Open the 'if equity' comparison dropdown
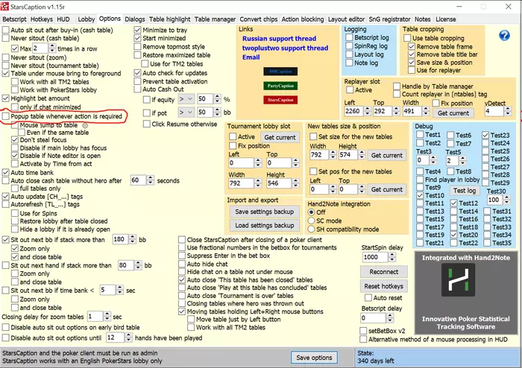 [186, 99]
